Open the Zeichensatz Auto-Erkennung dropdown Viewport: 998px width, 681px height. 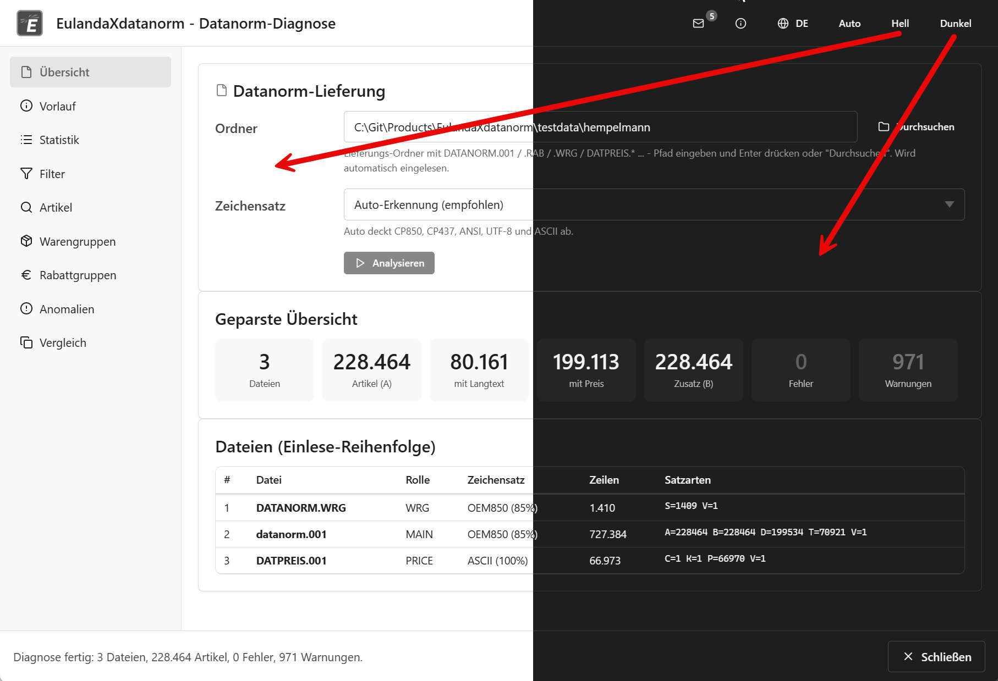click(x=654, y=204)
